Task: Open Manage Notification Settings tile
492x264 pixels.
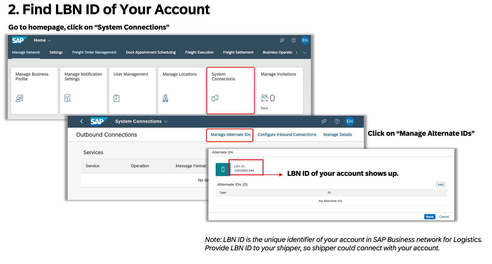Action: click(x=83, y=91)
